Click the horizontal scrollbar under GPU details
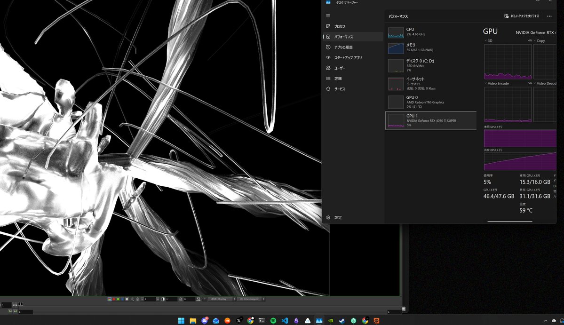 pyautogui.click(x=510, y=222)
